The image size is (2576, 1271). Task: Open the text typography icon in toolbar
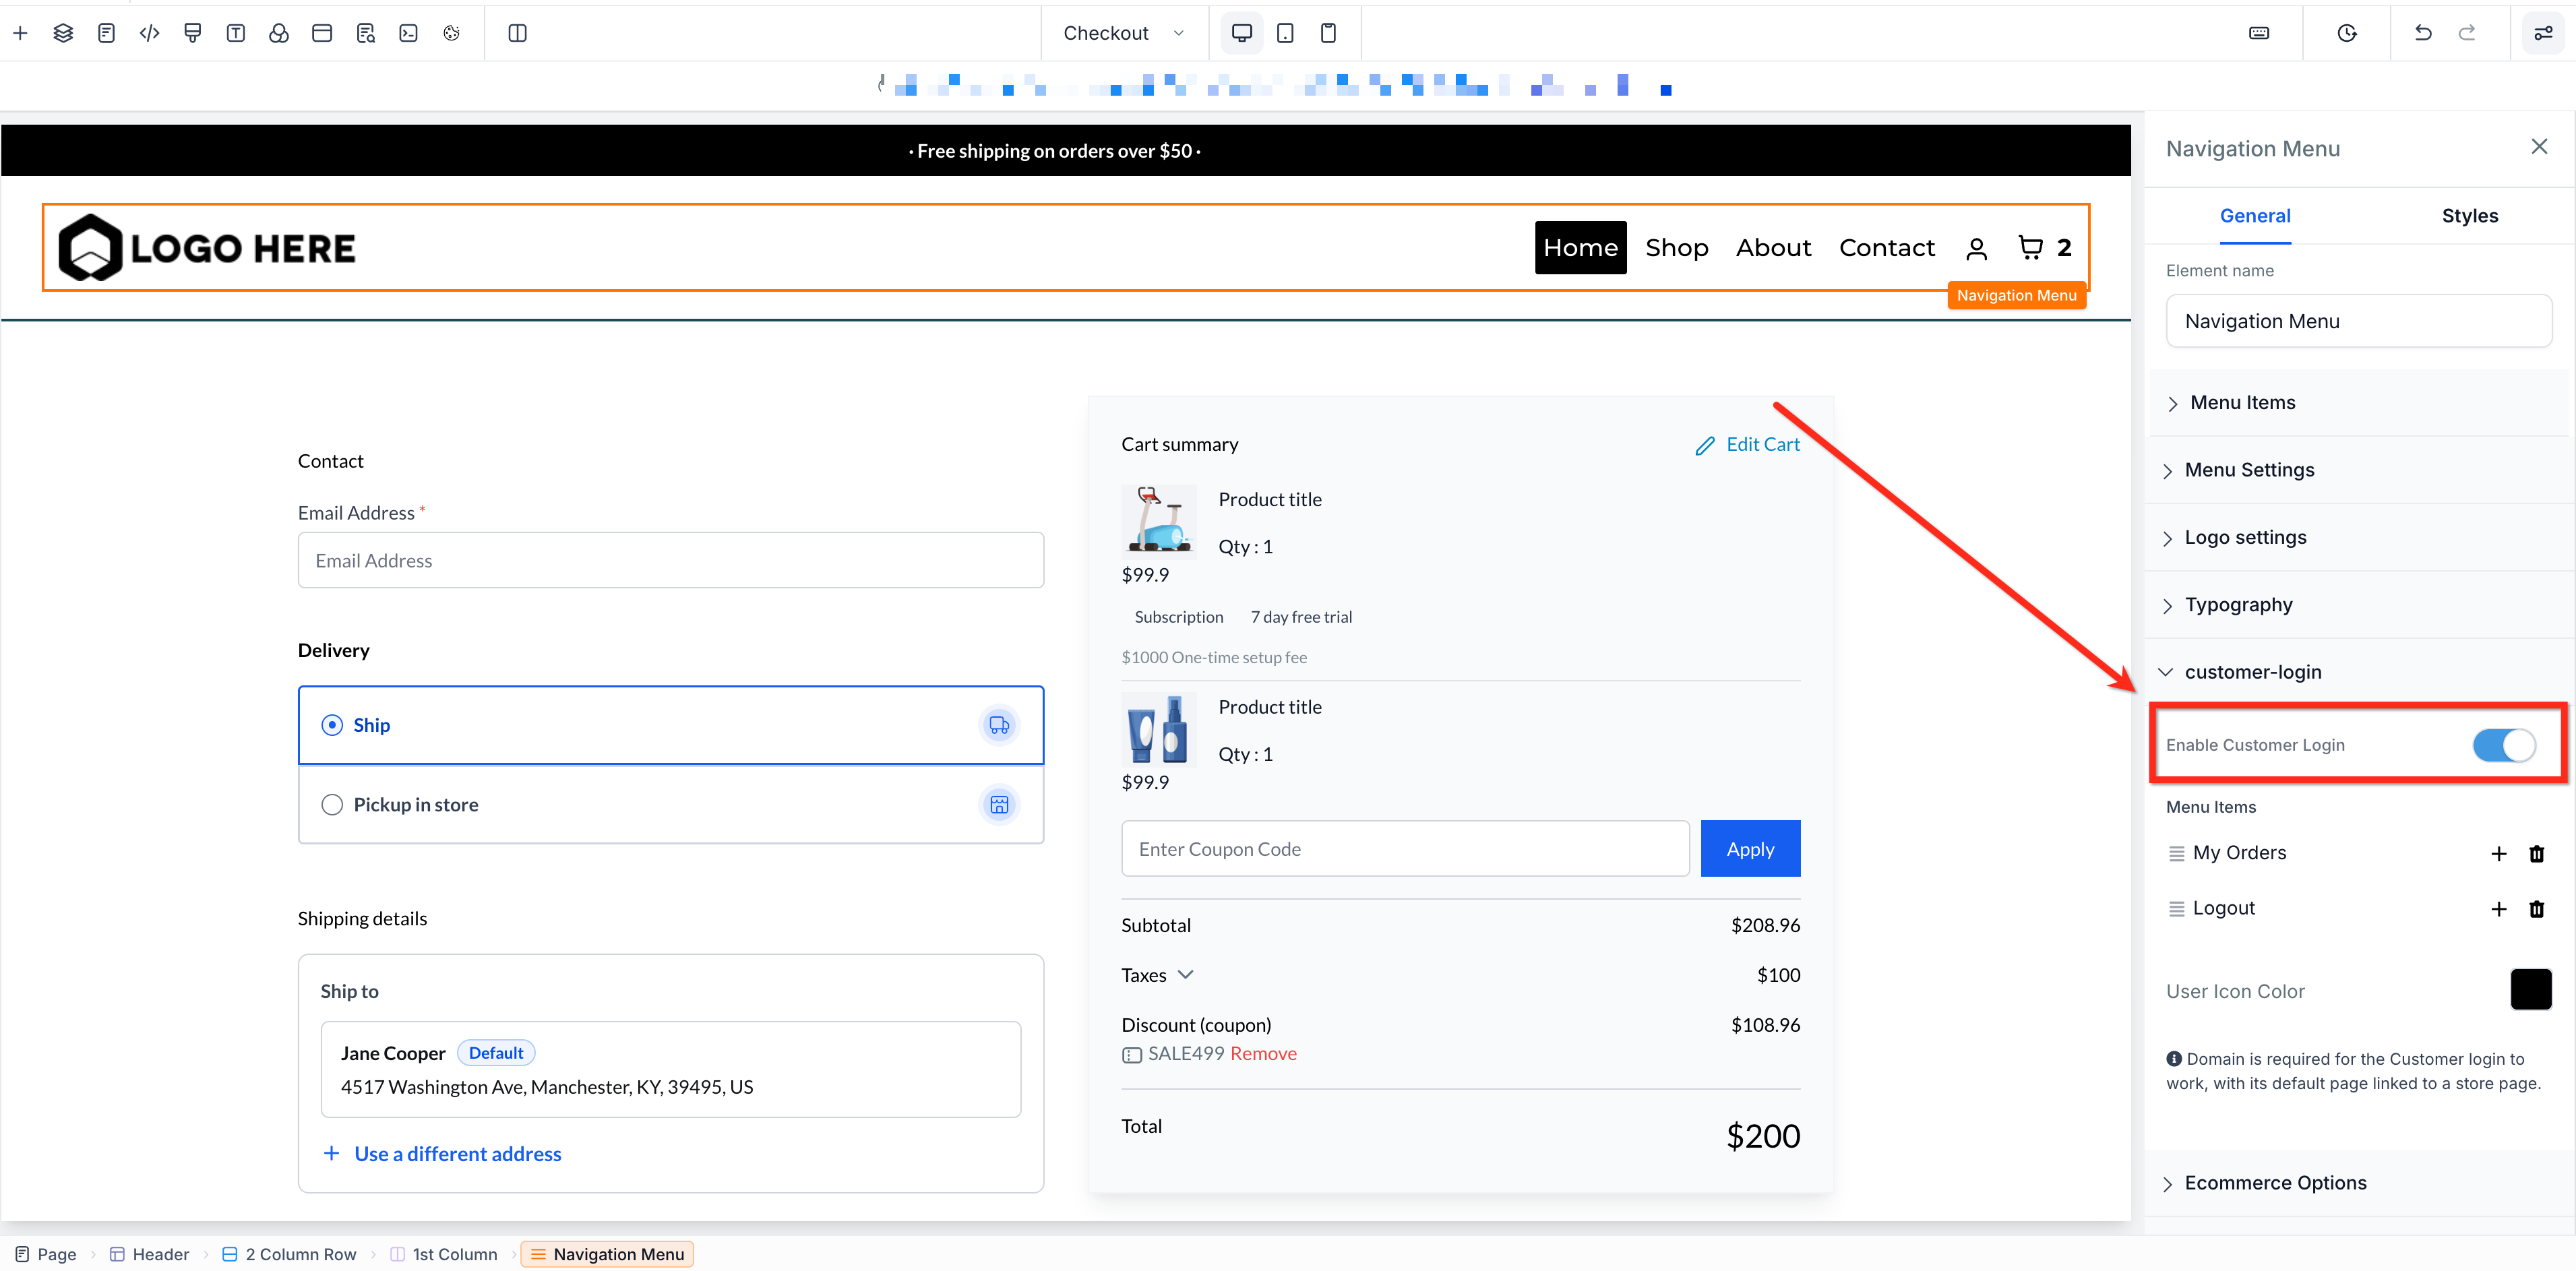pyautogui.click(x=236, y=33)
